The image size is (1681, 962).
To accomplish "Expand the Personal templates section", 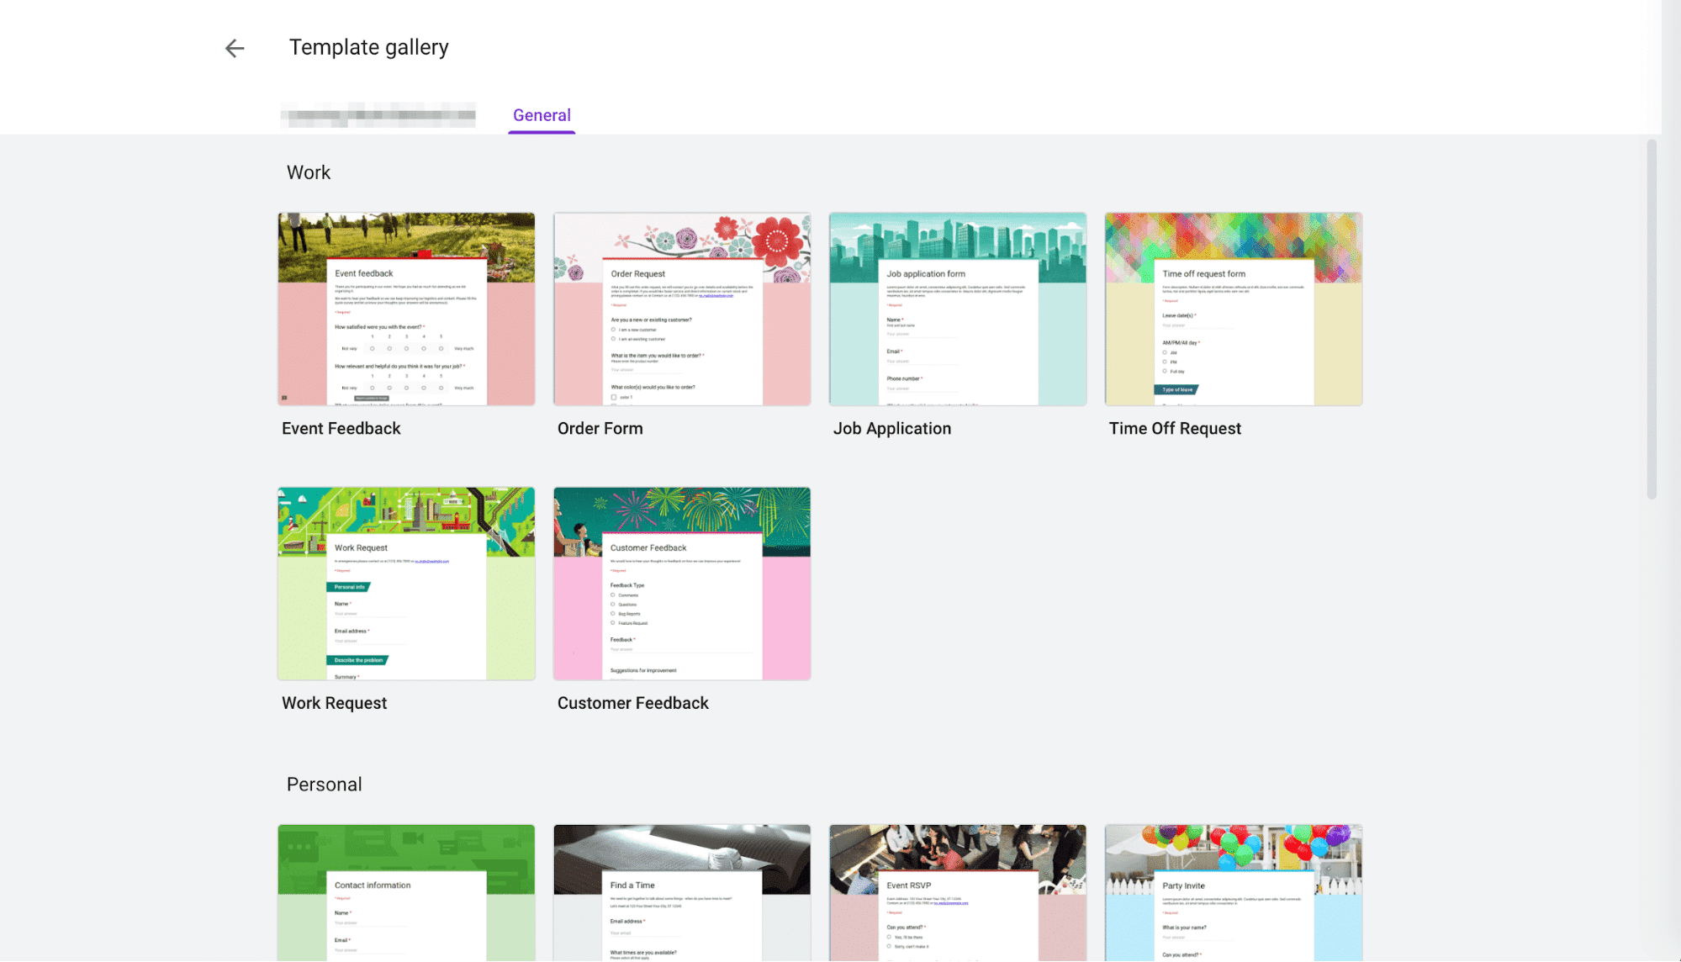I will coord(323,785).
